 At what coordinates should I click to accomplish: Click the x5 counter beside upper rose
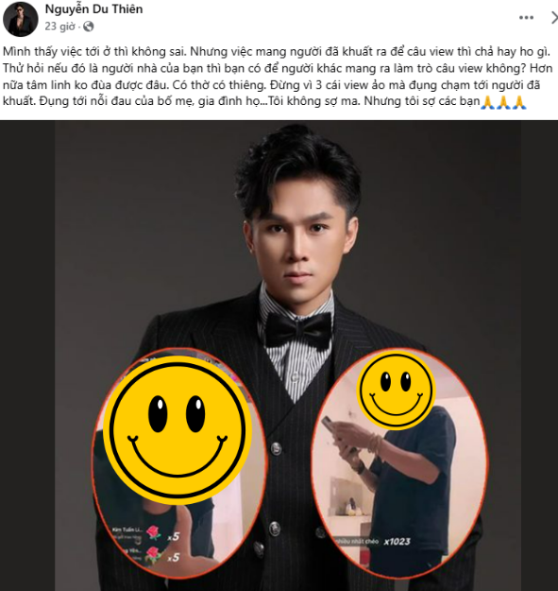(174, 536)
